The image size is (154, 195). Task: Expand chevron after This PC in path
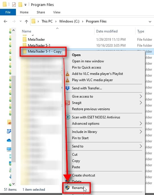56,21
